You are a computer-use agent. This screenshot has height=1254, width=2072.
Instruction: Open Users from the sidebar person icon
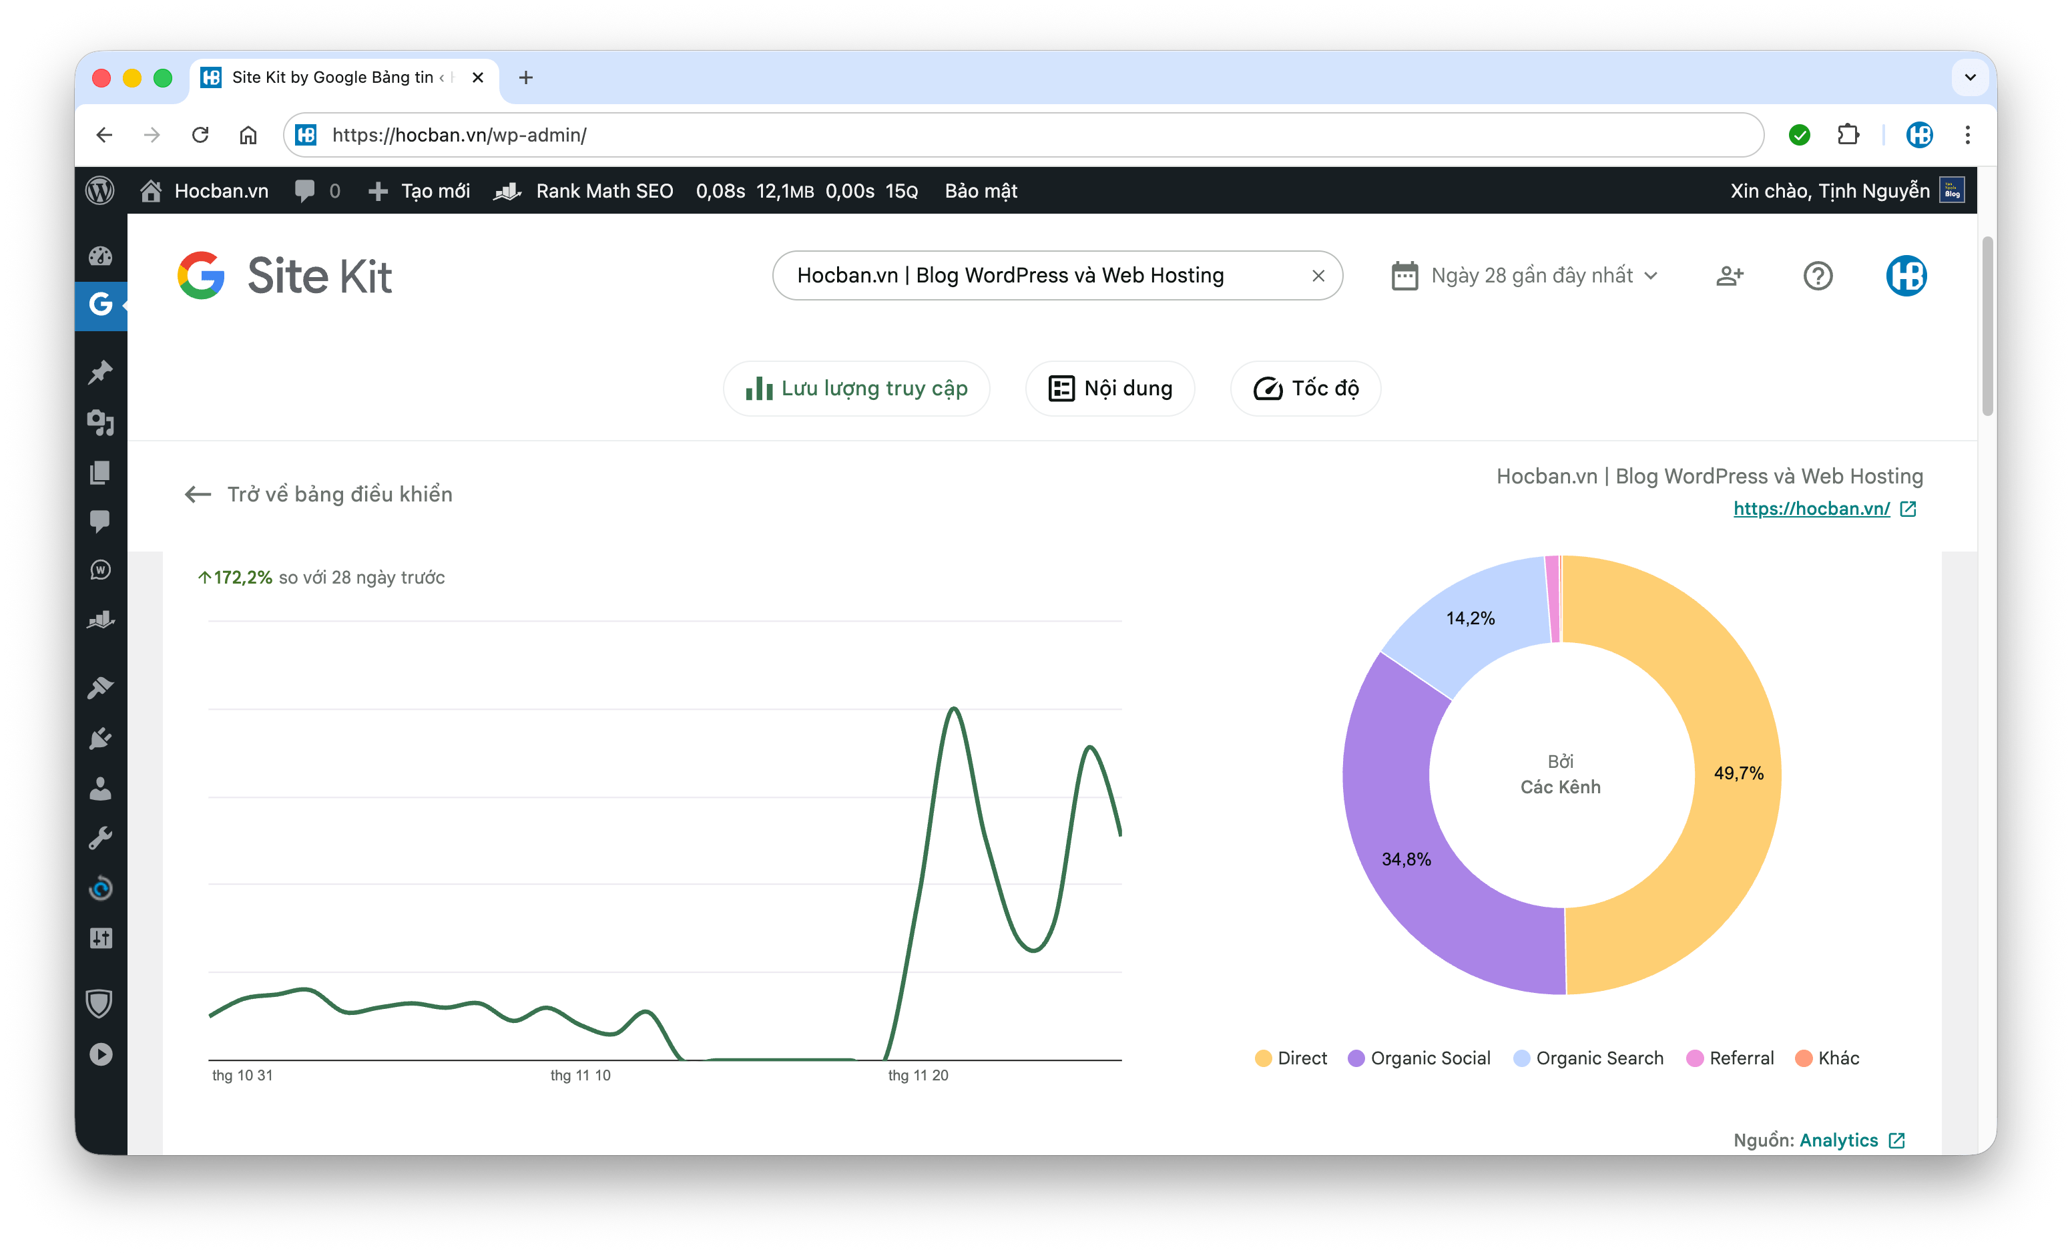tap(100, 788)
